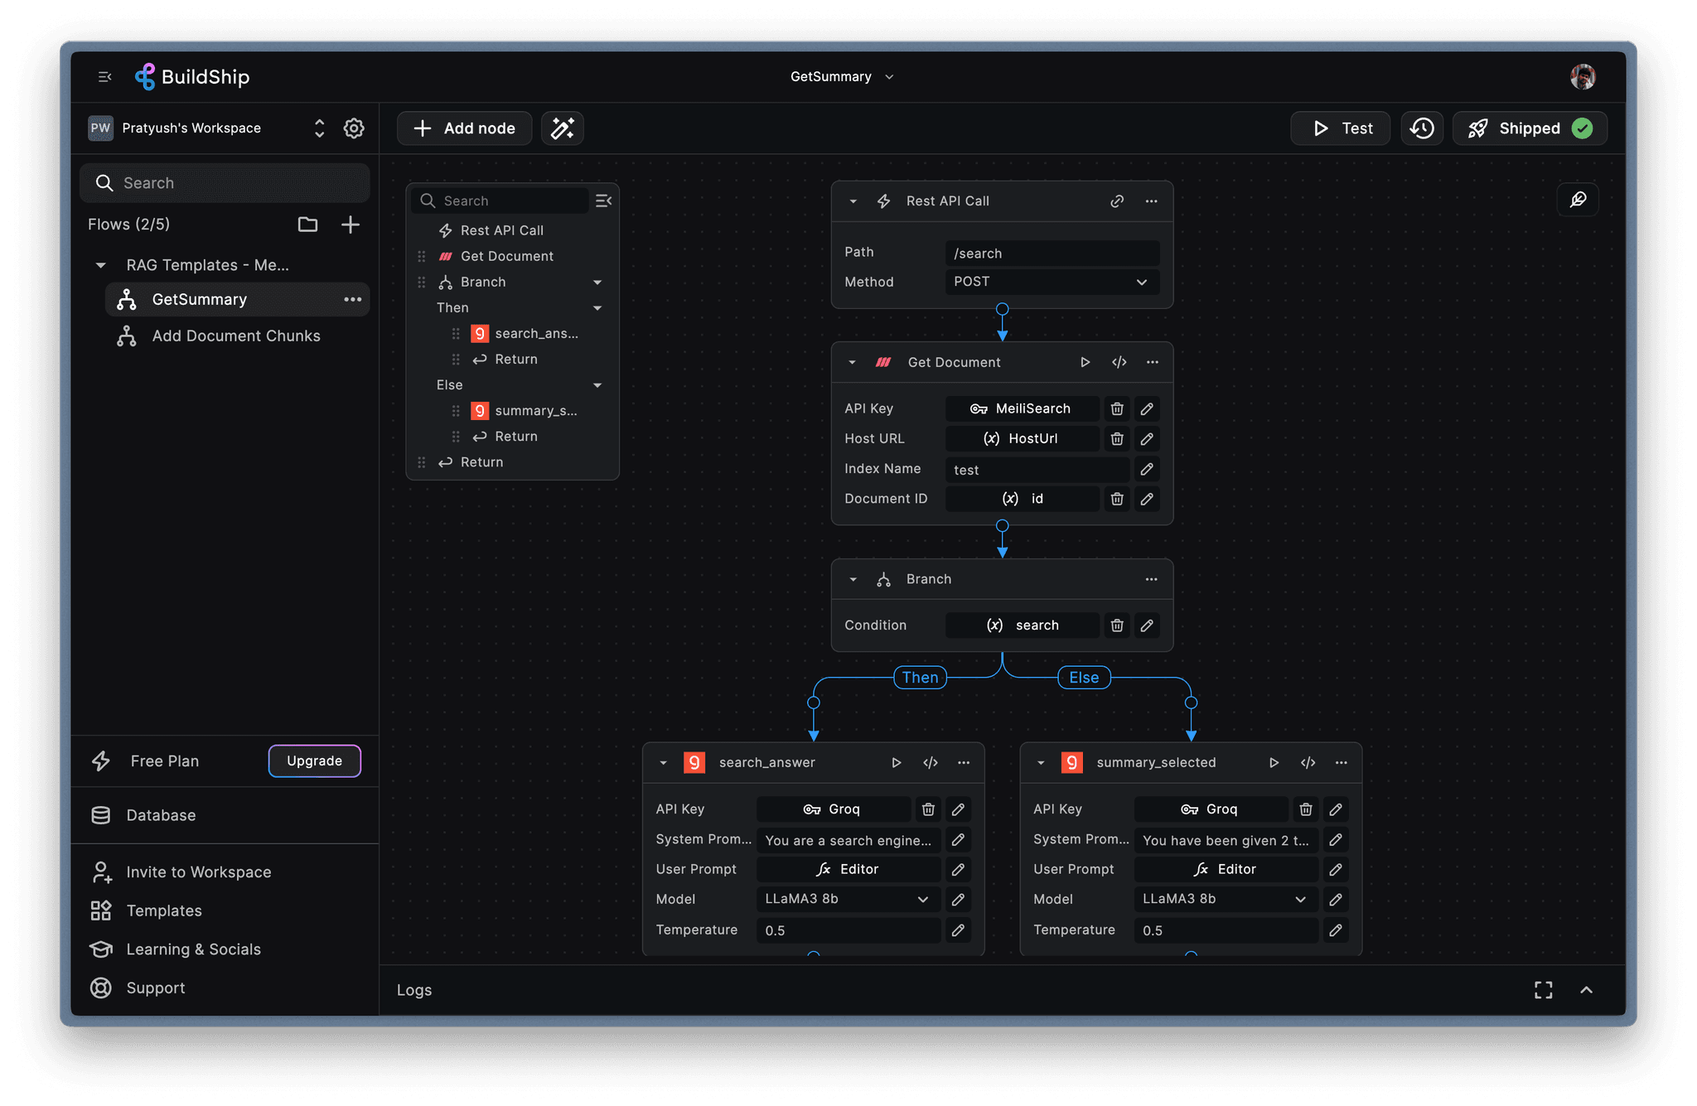
Task: Edit Document ID pencil icon
Action: pyautogui.click(x=1147, y=499)
